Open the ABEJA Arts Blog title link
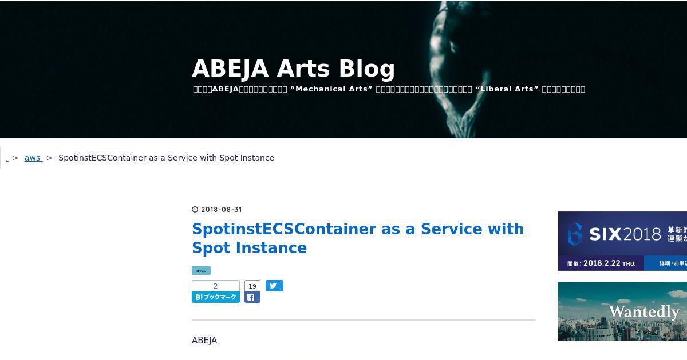 (294, 69)
